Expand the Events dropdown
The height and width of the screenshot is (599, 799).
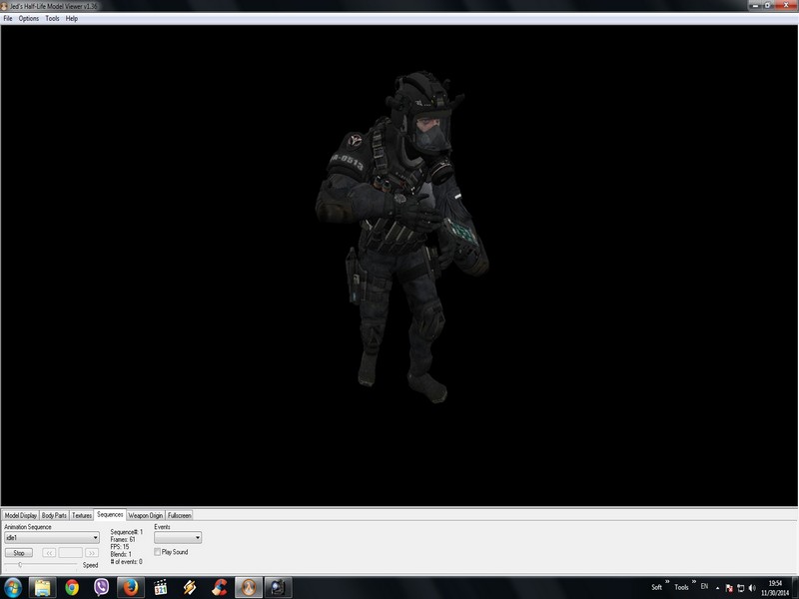click(x=178, y=537)
